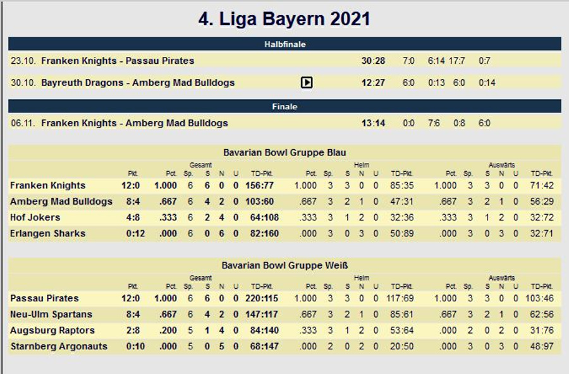The image size is (569, 374).
Task: Open Franken Knights in Gruppe Blau standings
Action: (x=48, y=186)
